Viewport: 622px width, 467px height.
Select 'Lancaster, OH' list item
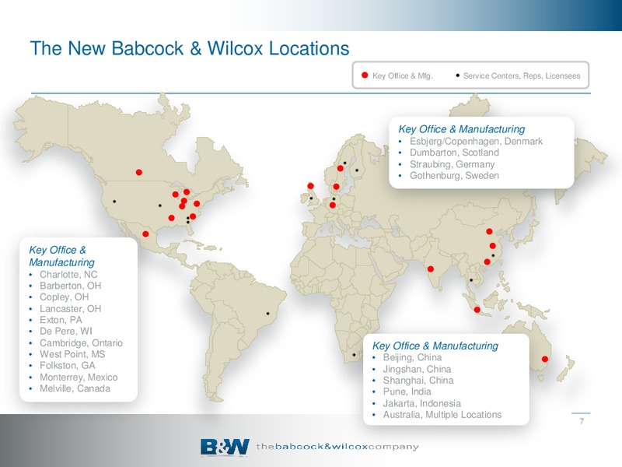pos(70,308)
